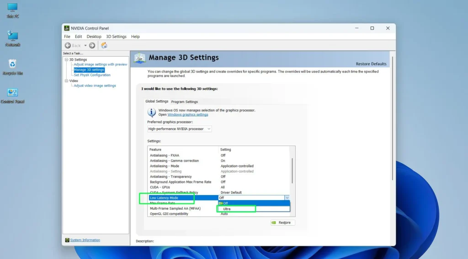
Task: Select Adjust image settings with preview
Action: coord(100,64)
